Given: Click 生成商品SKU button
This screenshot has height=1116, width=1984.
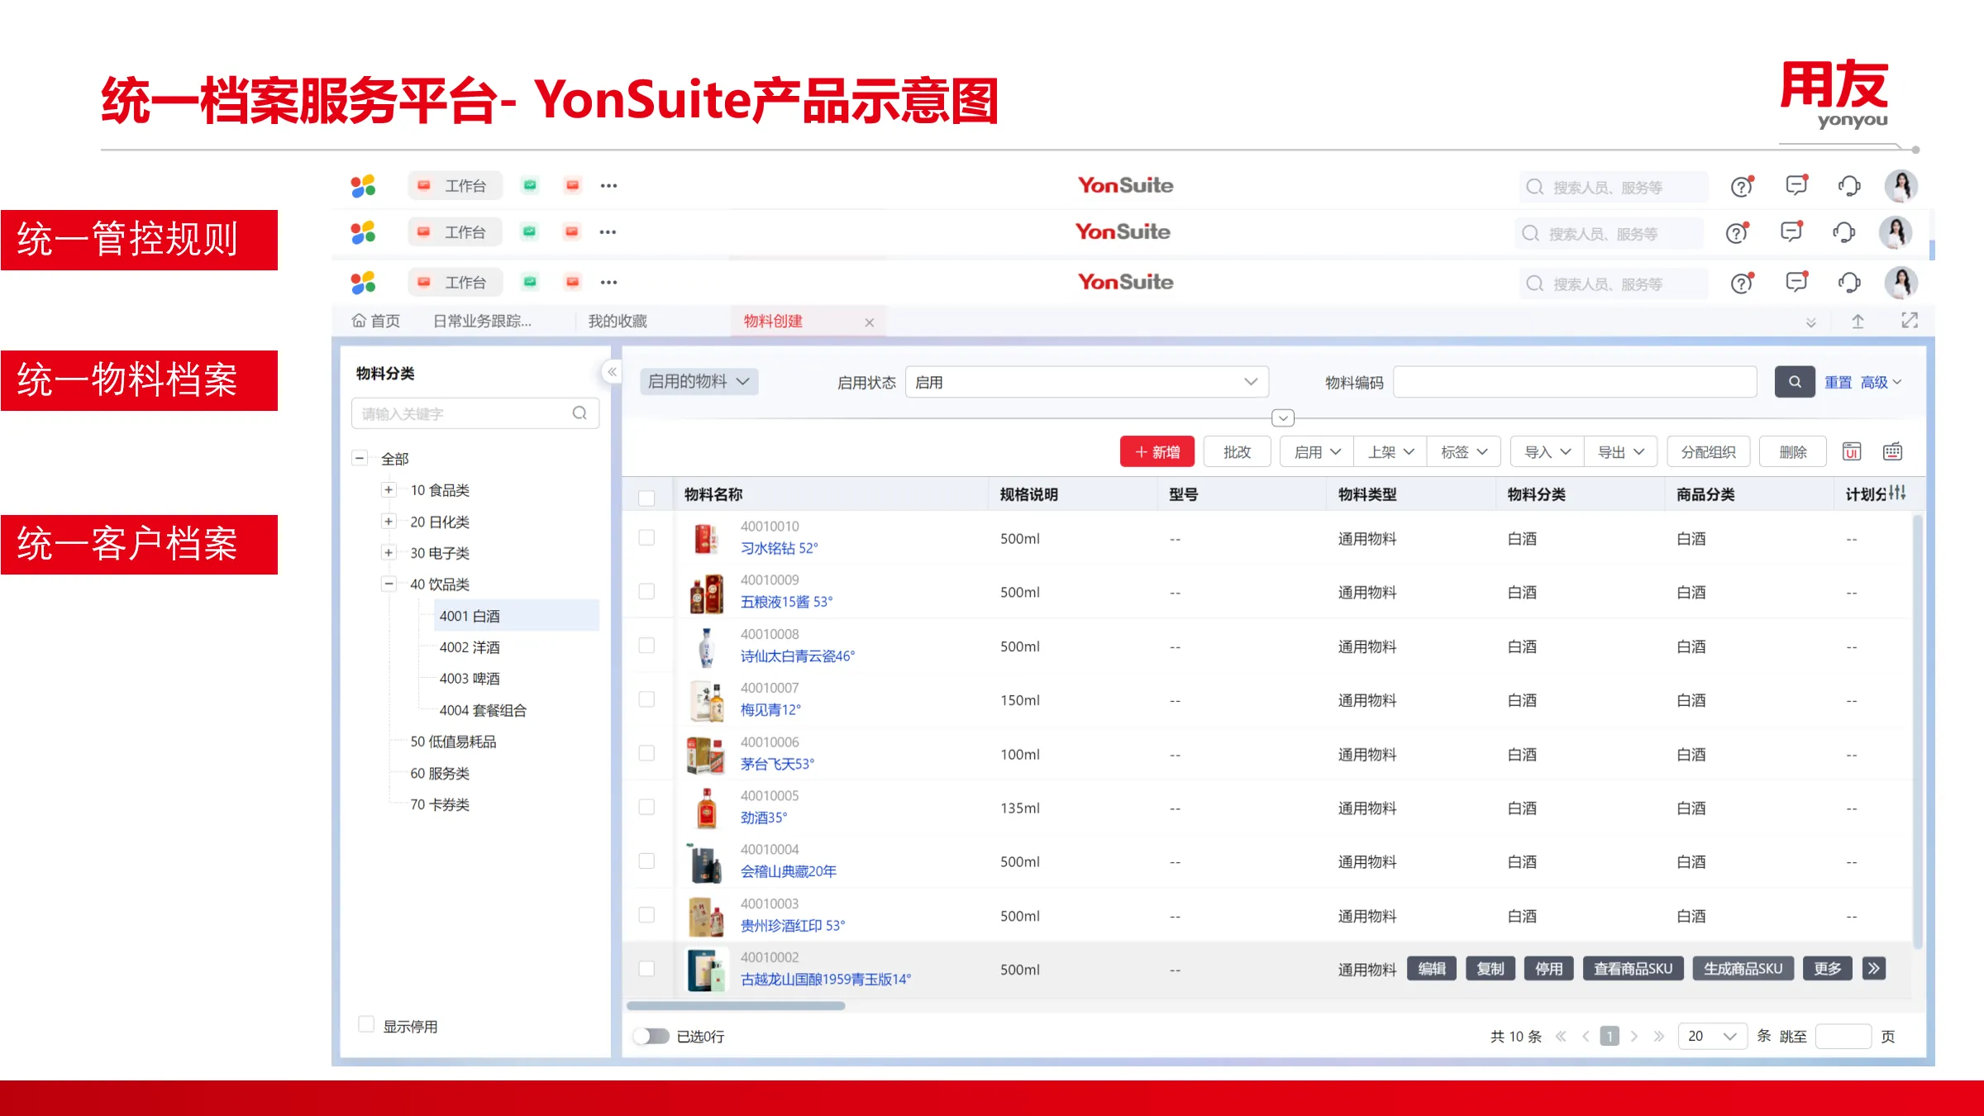Looking at the screenshot, I should (1743, 968).
